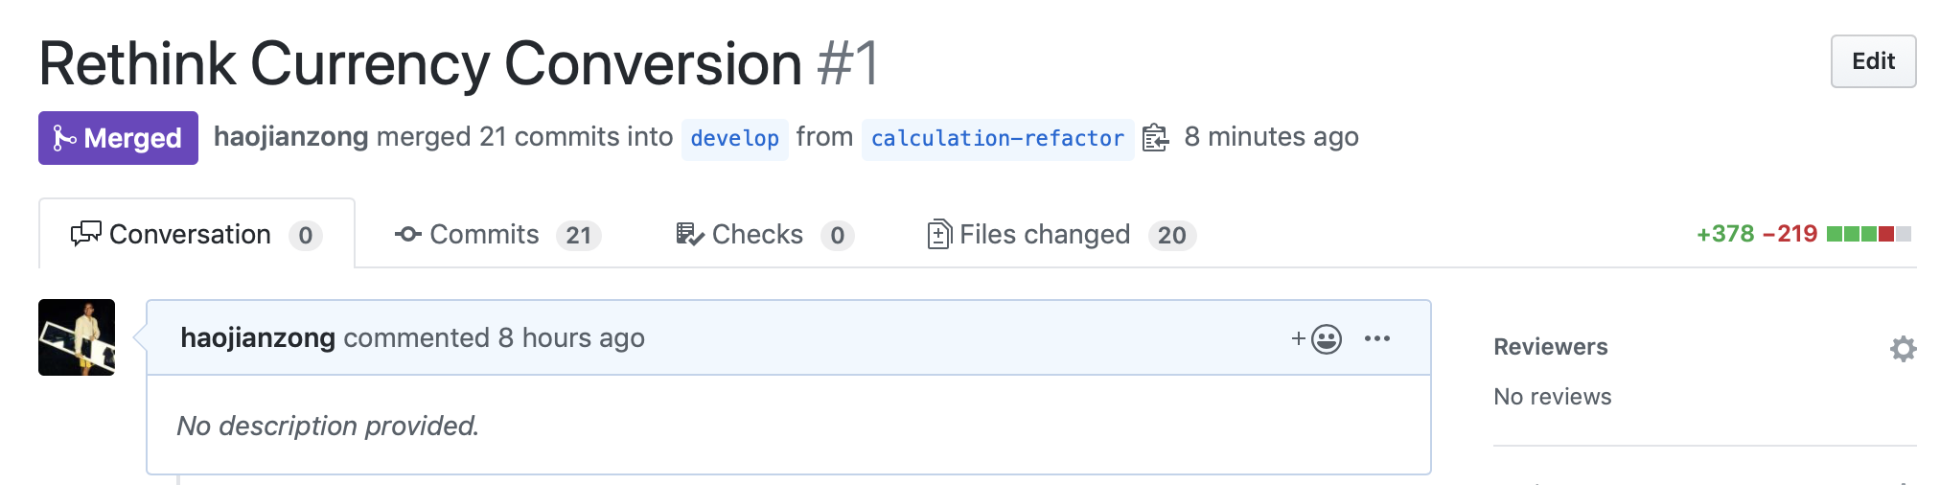Image resolution: width=1940 pixels, height=485 pixels.
Task: Click the green and red diffstat bar
Action: point(1868,234)
